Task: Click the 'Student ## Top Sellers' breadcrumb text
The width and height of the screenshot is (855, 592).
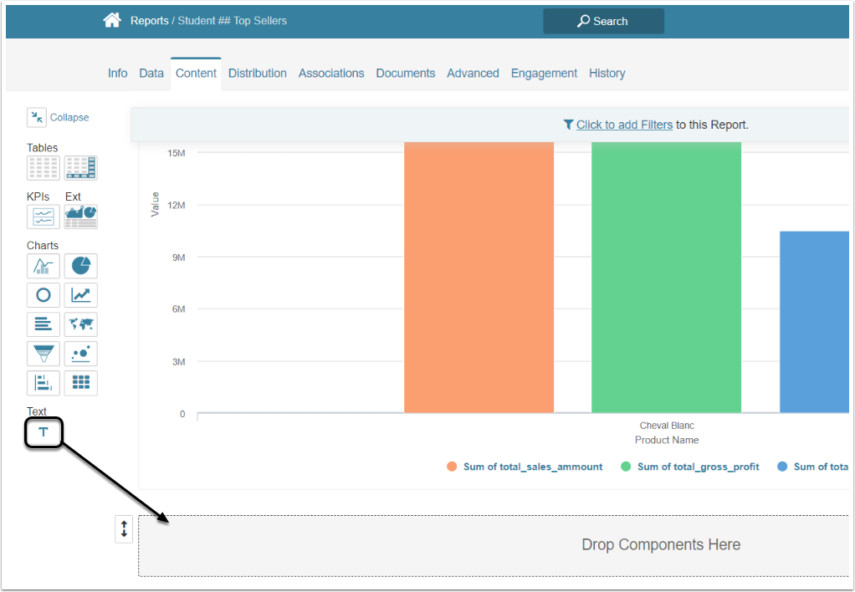Action: click(x=233, y=21)
